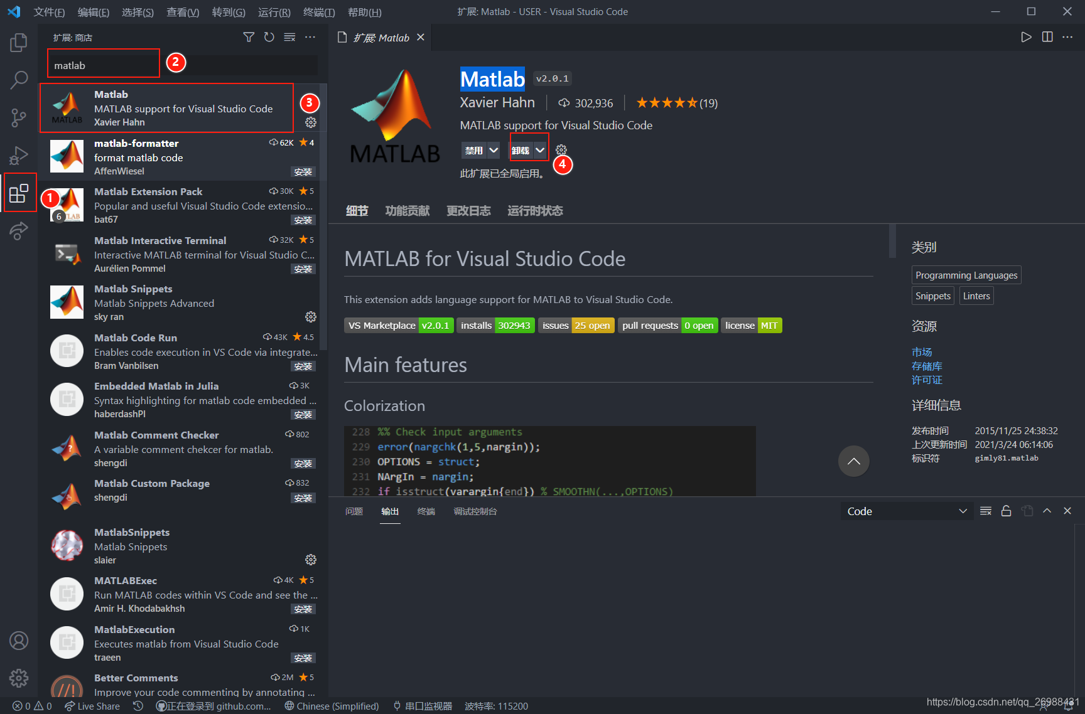Click the Run play icon in editor toolbar
1085x714 pixels.
pos(1026,37)
